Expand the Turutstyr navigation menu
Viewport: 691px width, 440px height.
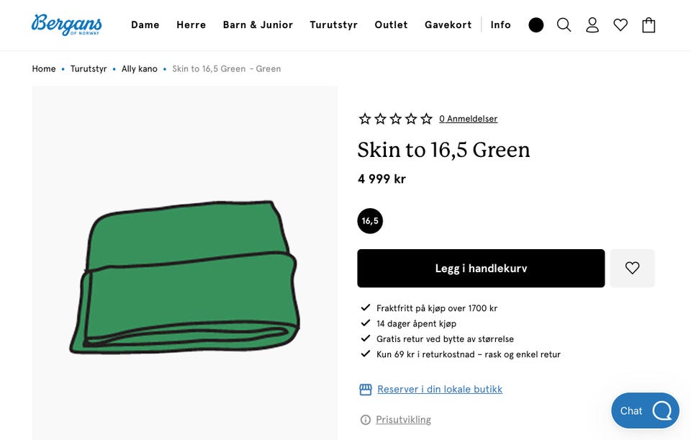pos(334,25)
